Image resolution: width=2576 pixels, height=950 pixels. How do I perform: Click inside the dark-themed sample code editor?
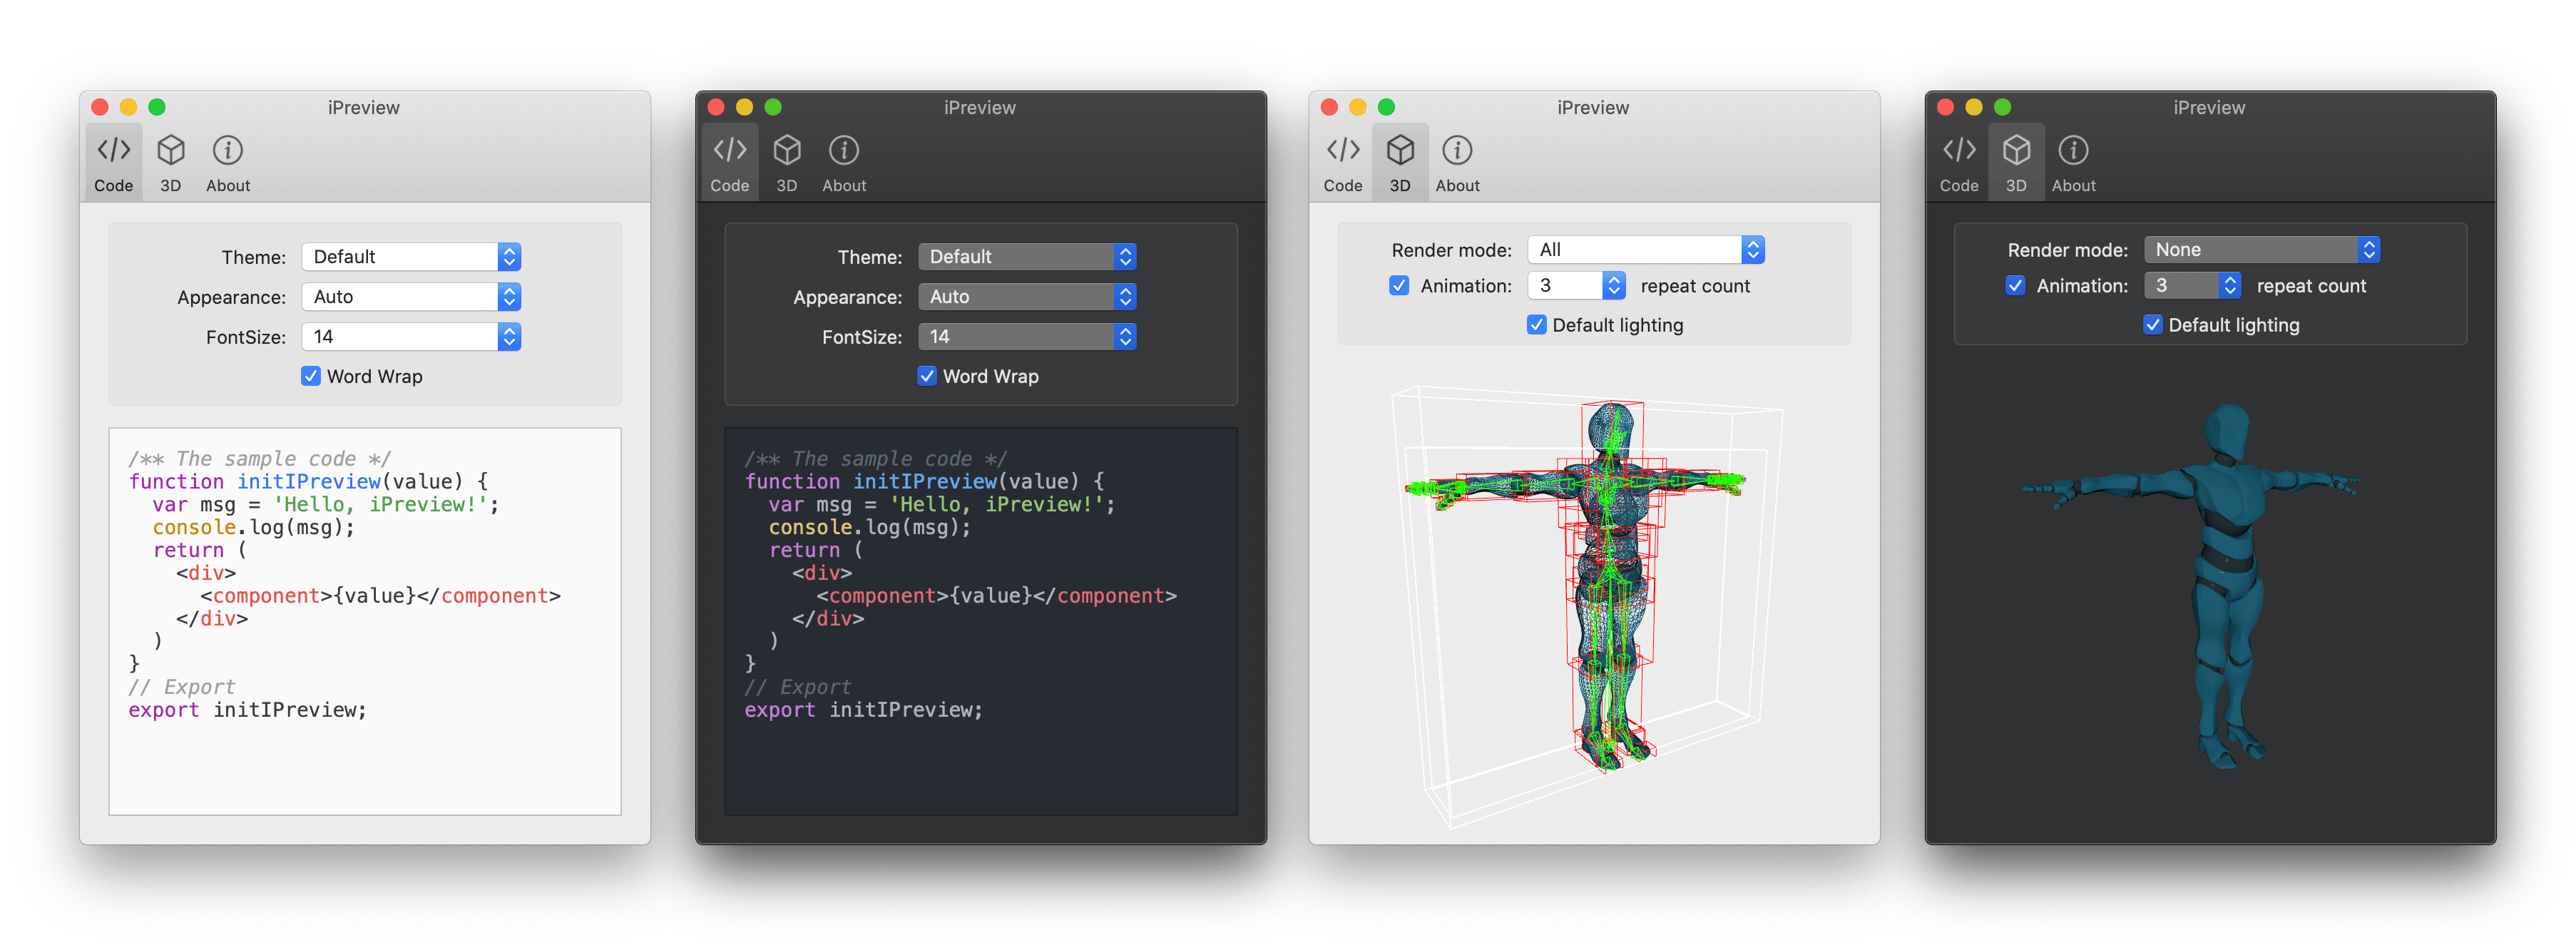980,620
